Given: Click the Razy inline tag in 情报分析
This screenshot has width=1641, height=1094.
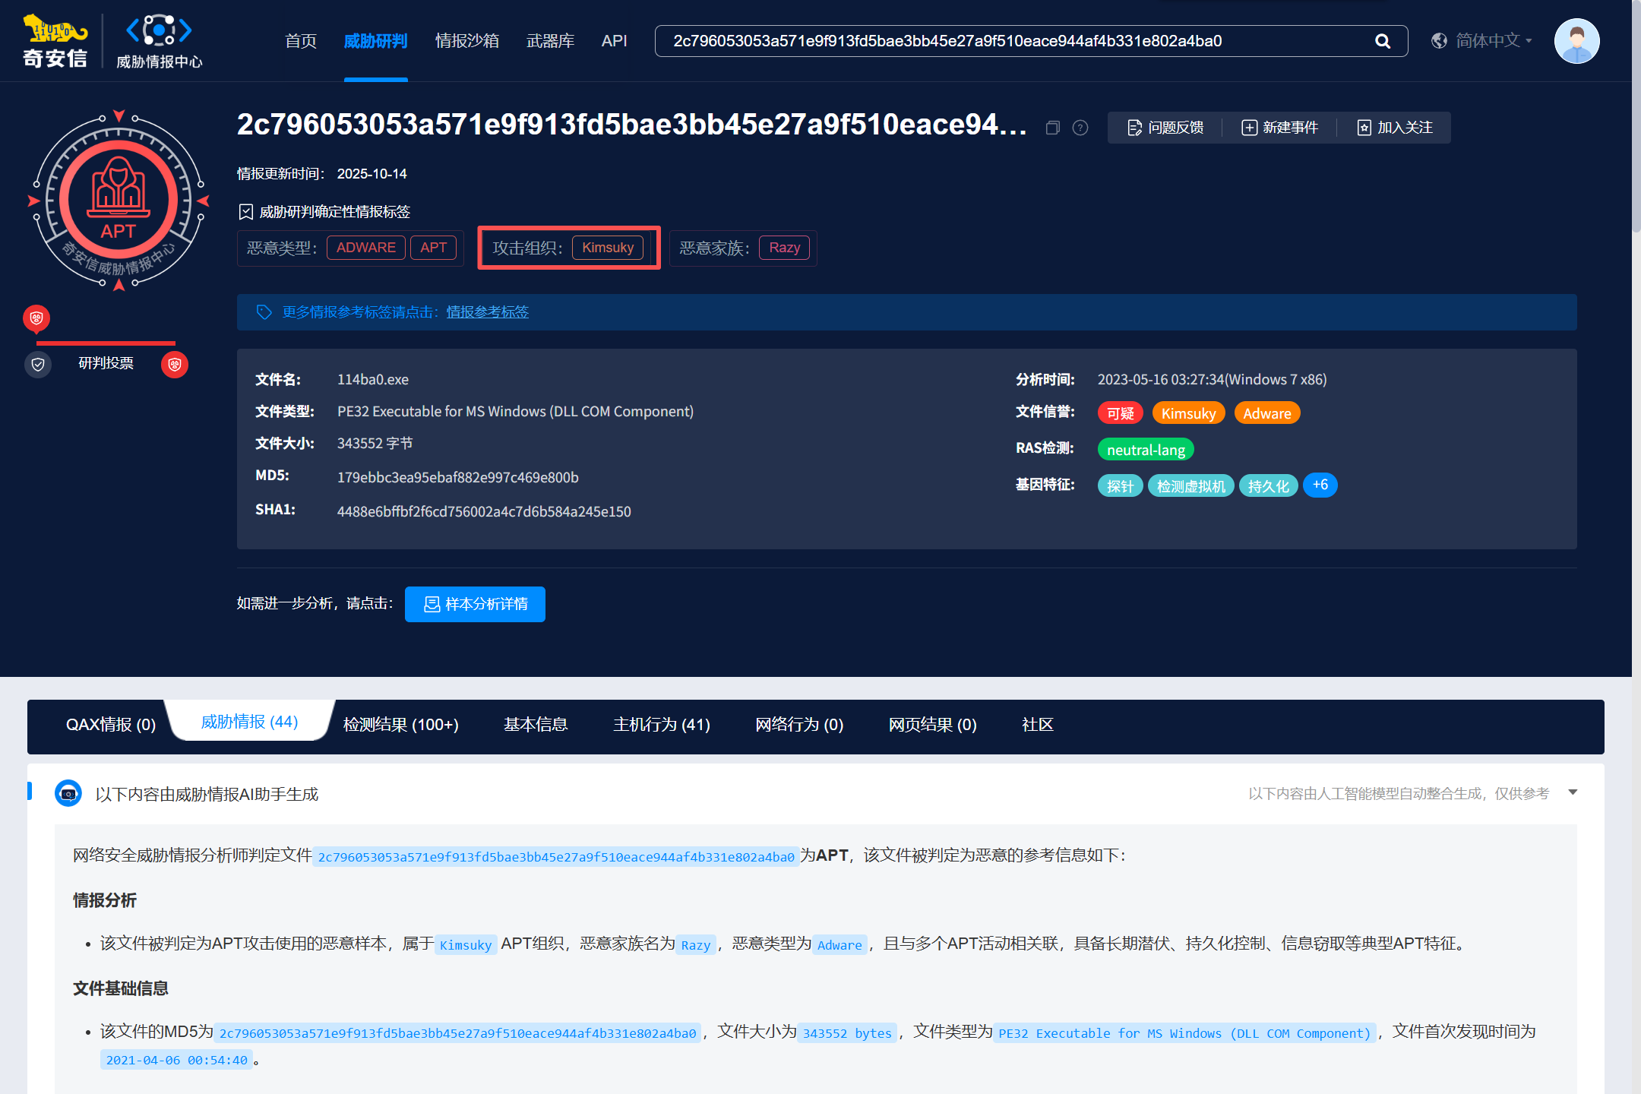Looking at the screenshot, I should point(696,945).
